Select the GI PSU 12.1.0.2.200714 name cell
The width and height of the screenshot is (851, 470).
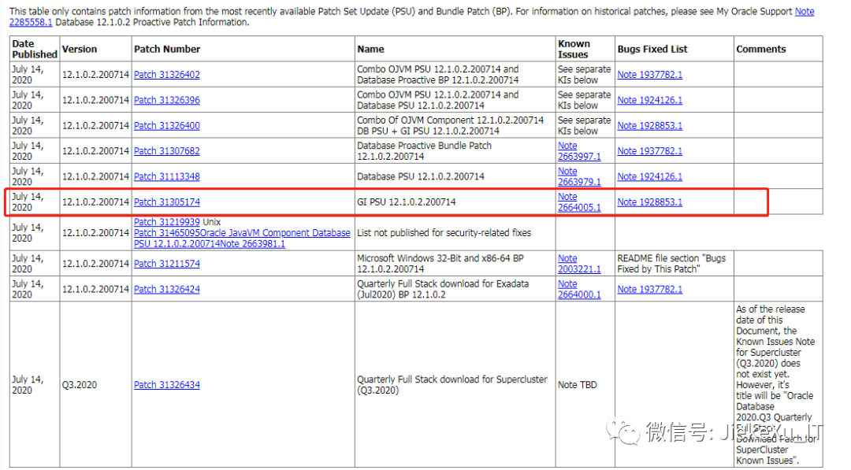click(455, 202)
